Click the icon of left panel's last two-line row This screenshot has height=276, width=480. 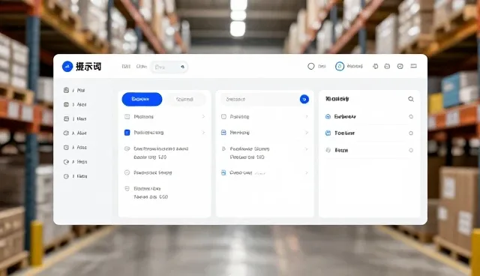(127, 188)
